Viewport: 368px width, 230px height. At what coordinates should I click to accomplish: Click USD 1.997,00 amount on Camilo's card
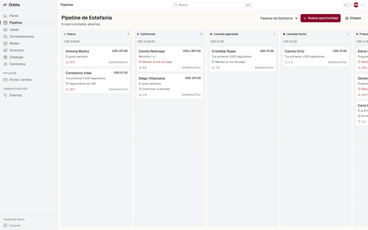192,51
